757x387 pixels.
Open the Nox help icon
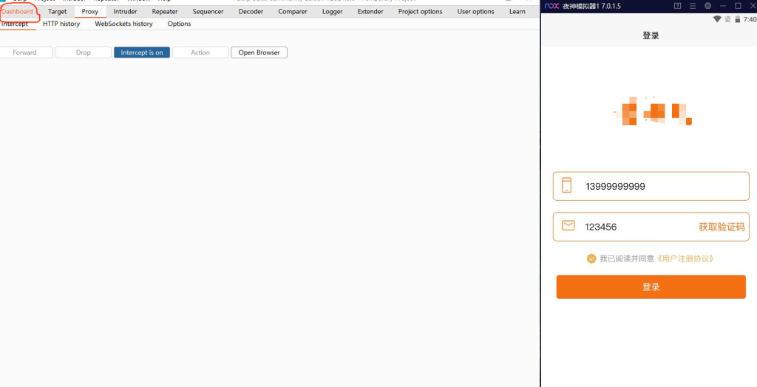click(677, 6)
